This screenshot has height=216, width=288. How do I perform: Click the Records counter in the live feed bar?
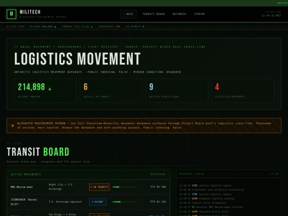pyautogui.click(x=43, y=27)
